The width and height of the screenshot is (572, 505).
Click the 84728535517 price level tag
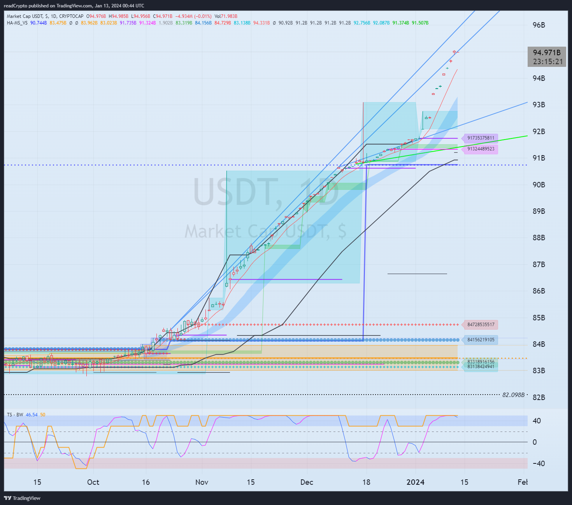(x=480, y=325)
